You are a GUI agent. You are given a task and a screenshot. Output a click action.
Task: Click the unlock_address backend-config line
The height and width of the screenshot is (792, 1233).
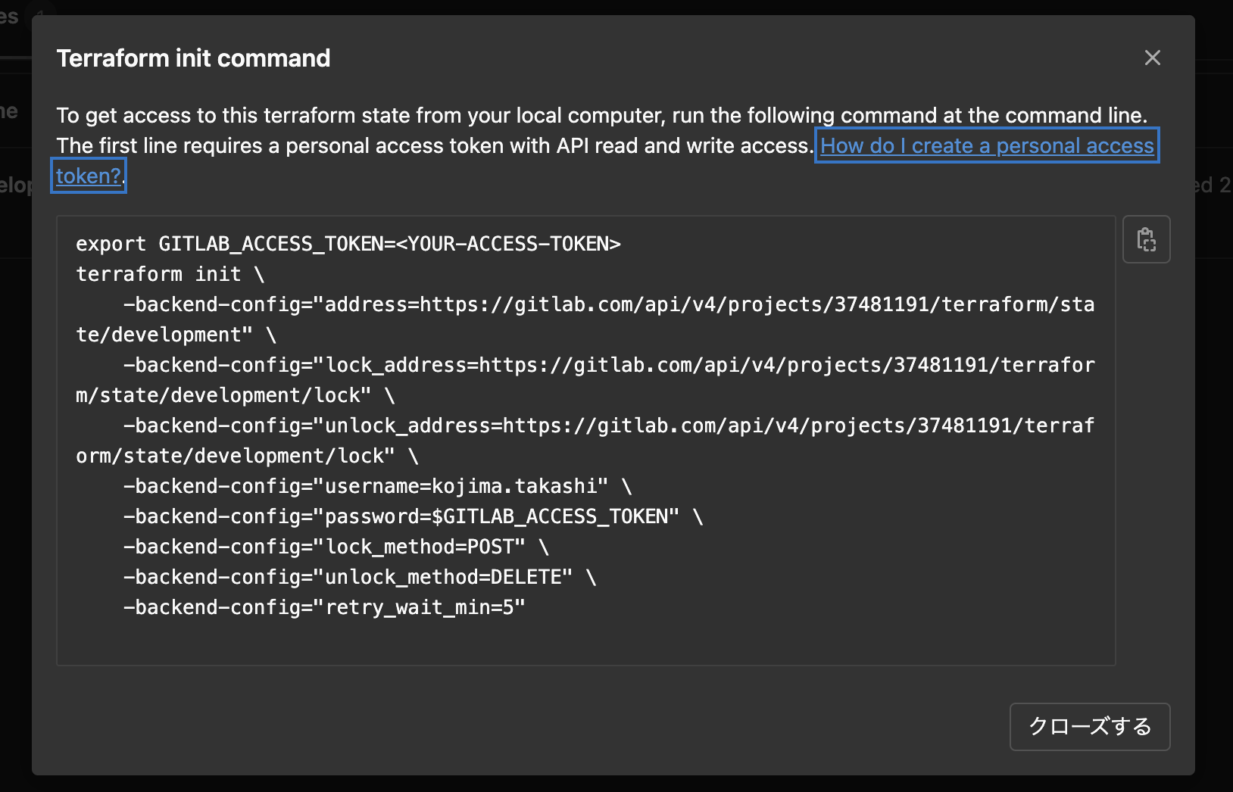click(606, 425)
